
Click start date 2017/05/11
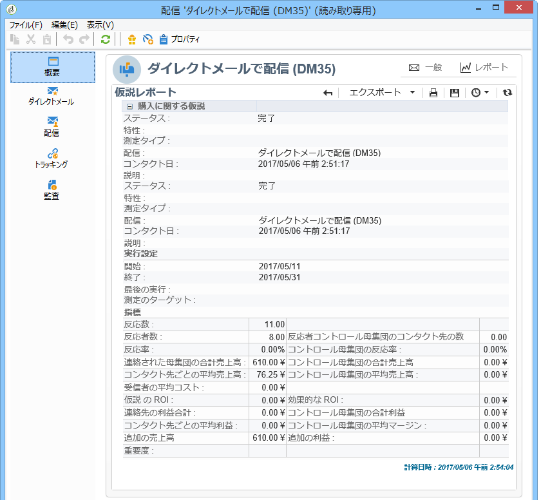pos(280,266)
